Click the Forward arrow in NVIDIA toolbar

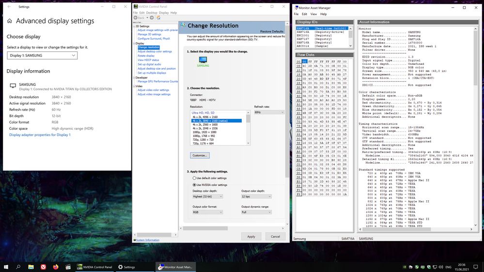[152, 17]
